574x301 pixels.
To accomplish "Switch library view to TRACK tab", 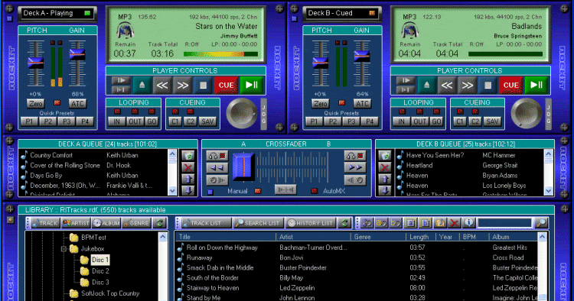I will click(45, 223).
